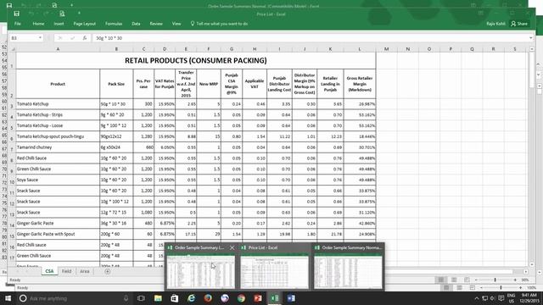Open the Page Layout ribbon tab
The width and height of the screenshot is (543, 305).
point(85,24)
